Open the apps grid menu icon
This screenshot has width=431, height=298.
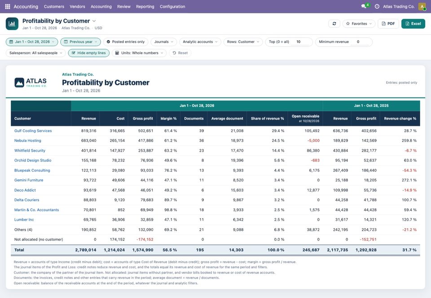click(8, 6)
